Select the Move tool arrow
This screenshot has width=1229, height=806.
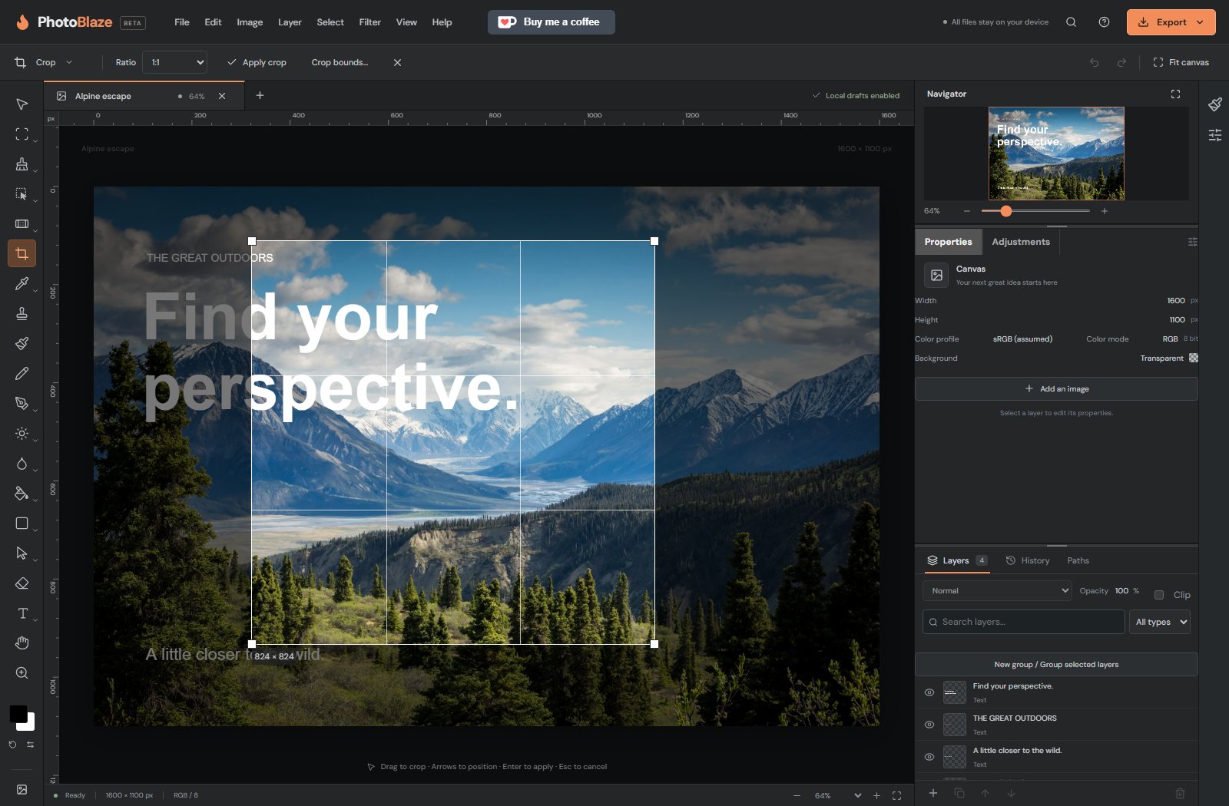click(22, 104)
